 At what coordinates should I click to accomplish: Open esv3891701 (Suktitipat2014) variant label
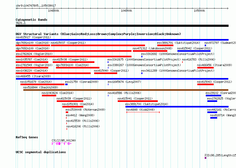point(178,43)
